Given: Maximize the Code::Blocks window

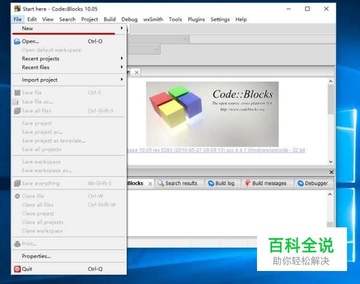Looking at the screenshot, I should click(307, 9).
